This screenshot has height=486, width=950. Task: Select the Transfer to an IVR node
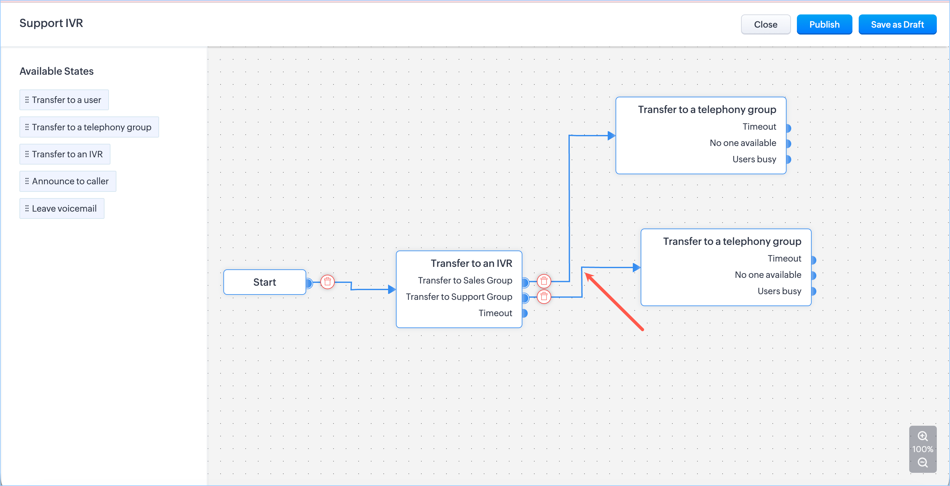point(471,263)
